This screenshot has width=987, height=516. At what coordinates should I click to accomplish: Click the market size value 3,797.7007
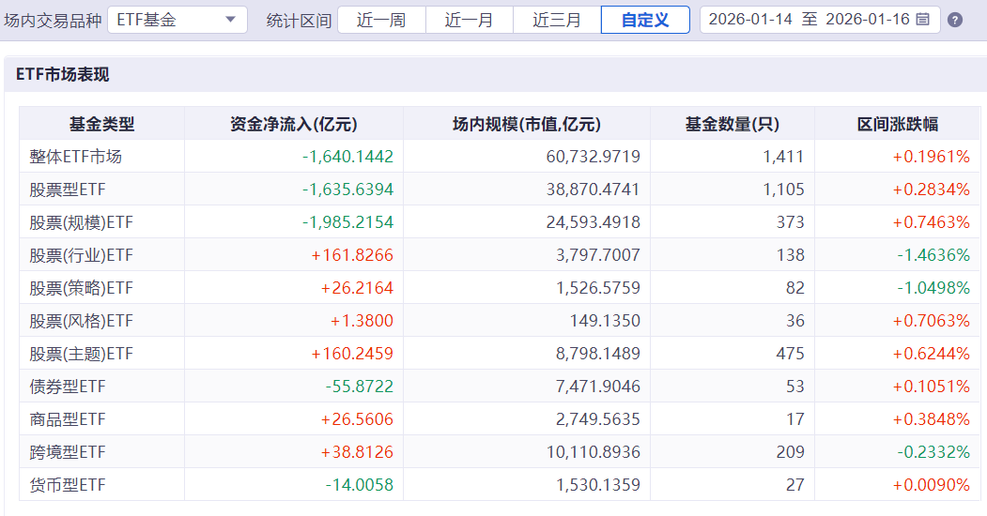pos(598,255)
